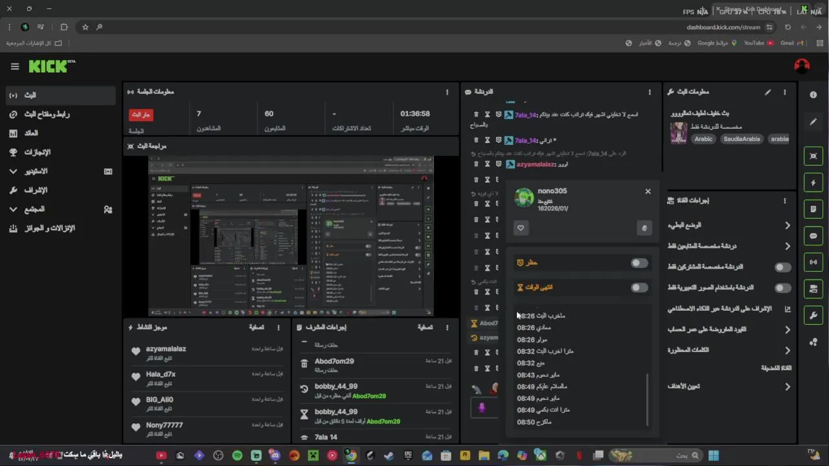Viewport: 829px width, 466px height.
Task: Expand account age restrictions chevron
Action: (x=788, y=329)
